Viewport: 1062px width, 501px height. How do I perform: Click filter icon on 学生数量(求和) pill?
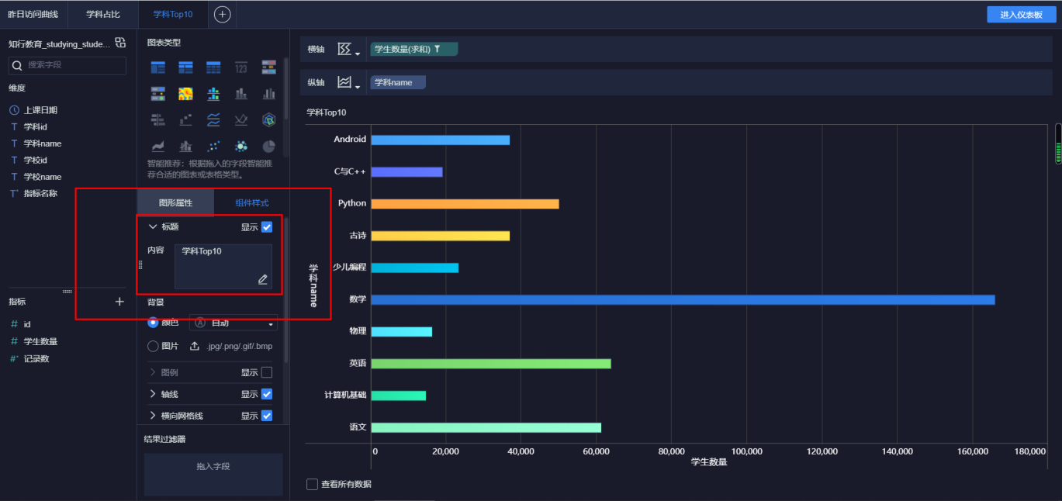(438, 49)
